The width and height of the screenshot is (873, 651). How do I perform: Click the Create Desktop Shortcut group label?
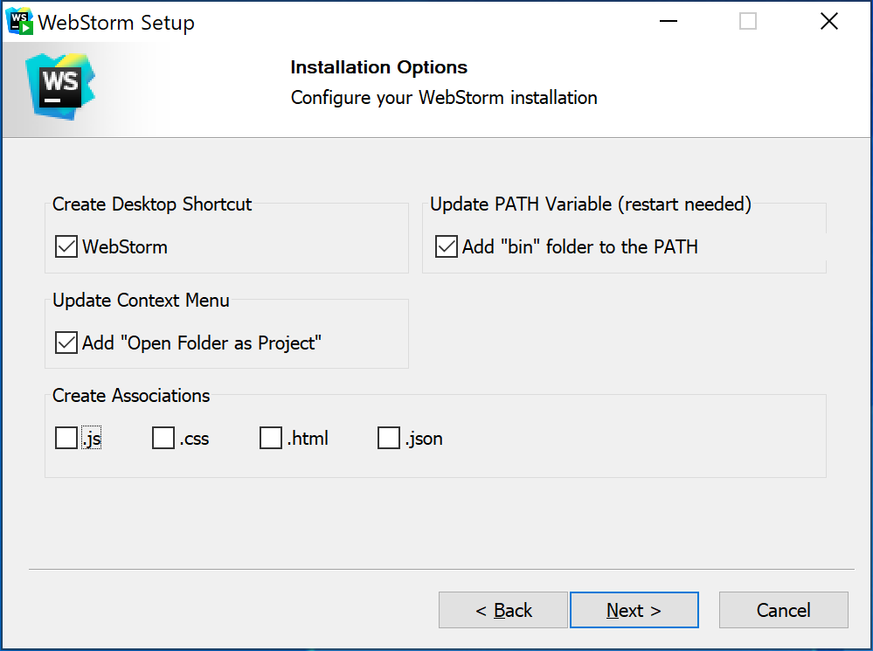[x=150, y=204]
